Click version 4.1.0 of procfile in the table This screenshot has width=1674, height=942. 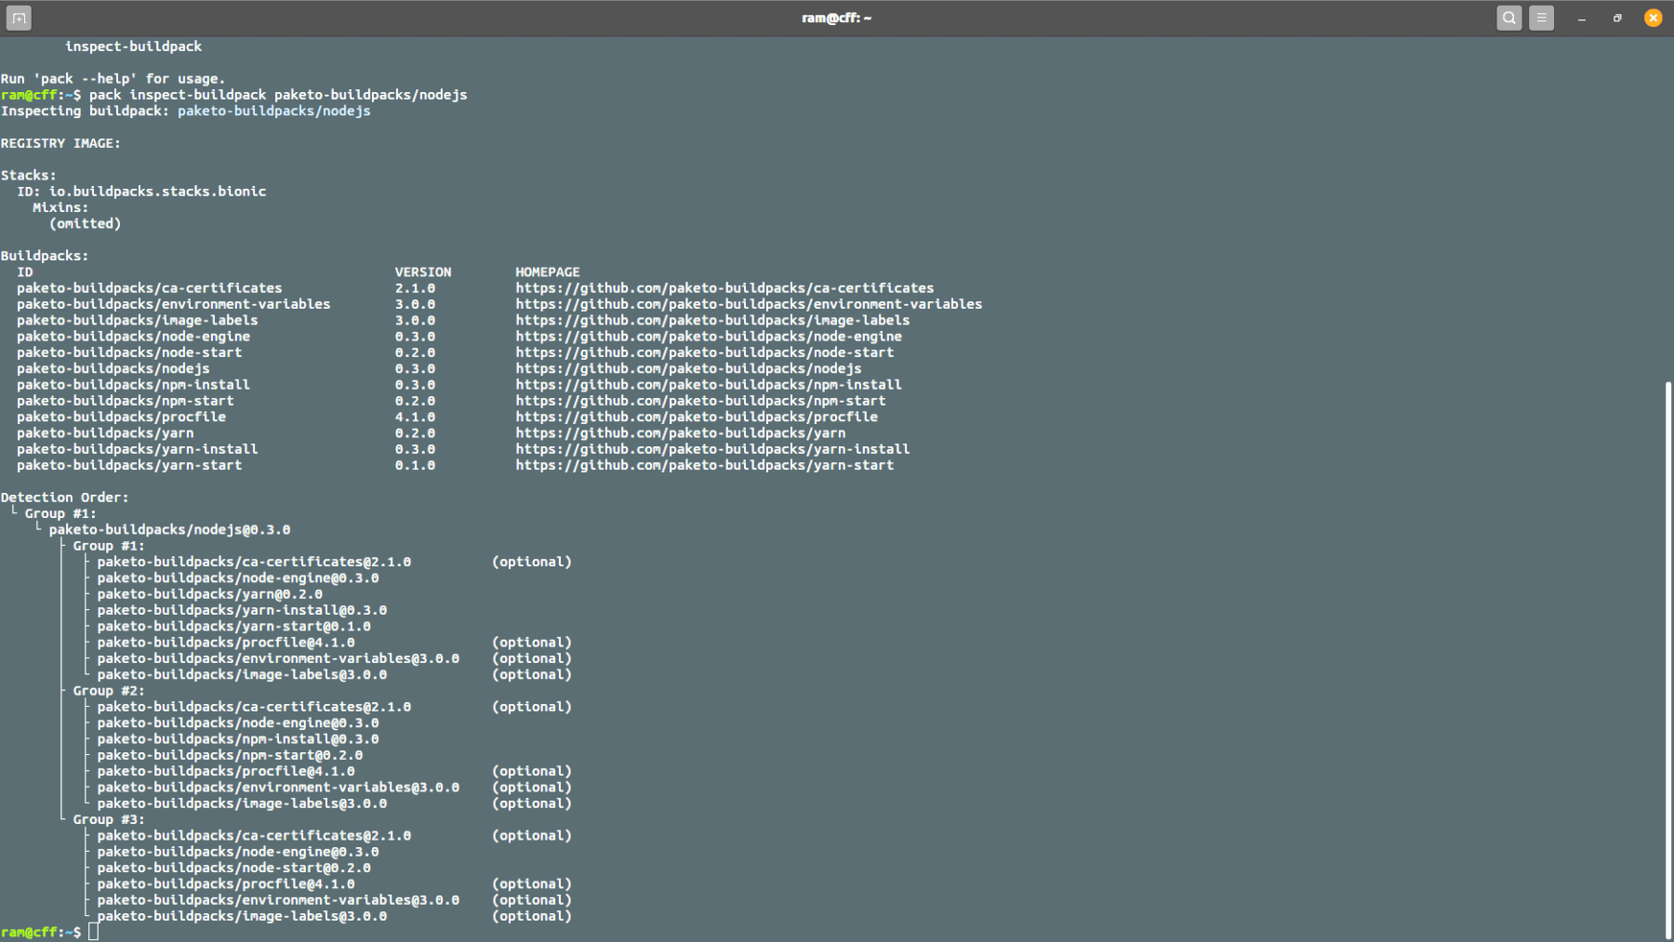pos(415,417)
